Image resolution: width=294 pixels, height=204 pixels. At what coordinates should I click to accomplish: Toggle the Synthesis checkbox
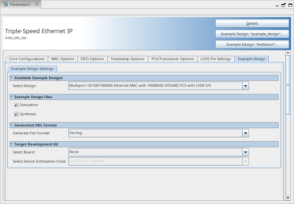click(x=16, y=114)
